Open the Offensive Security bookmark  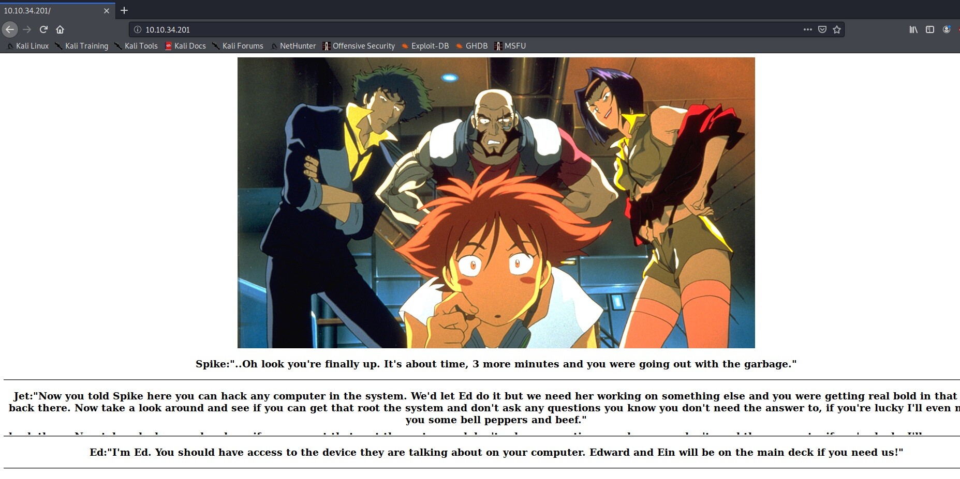(x=359, y=46)
